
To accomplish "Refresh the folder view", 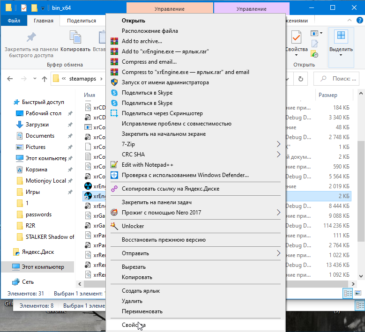I will pyautogui.click(x=301, y=79).
